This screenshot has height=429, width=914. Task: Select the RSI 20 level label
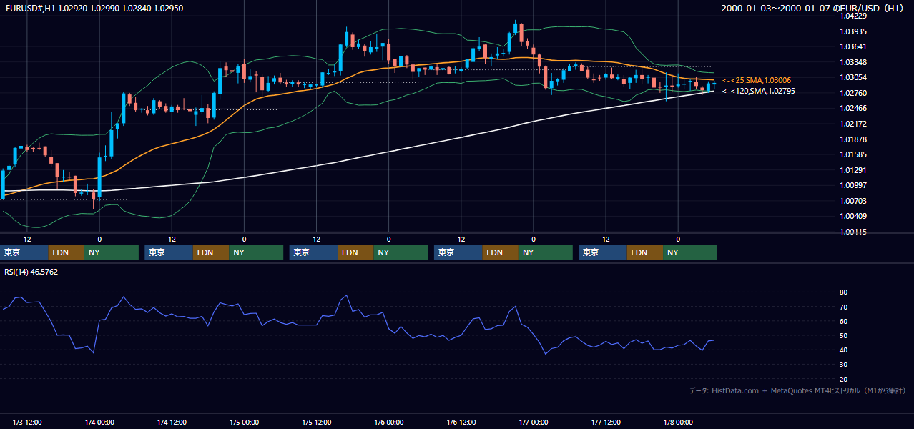click(x=843, y=379)
